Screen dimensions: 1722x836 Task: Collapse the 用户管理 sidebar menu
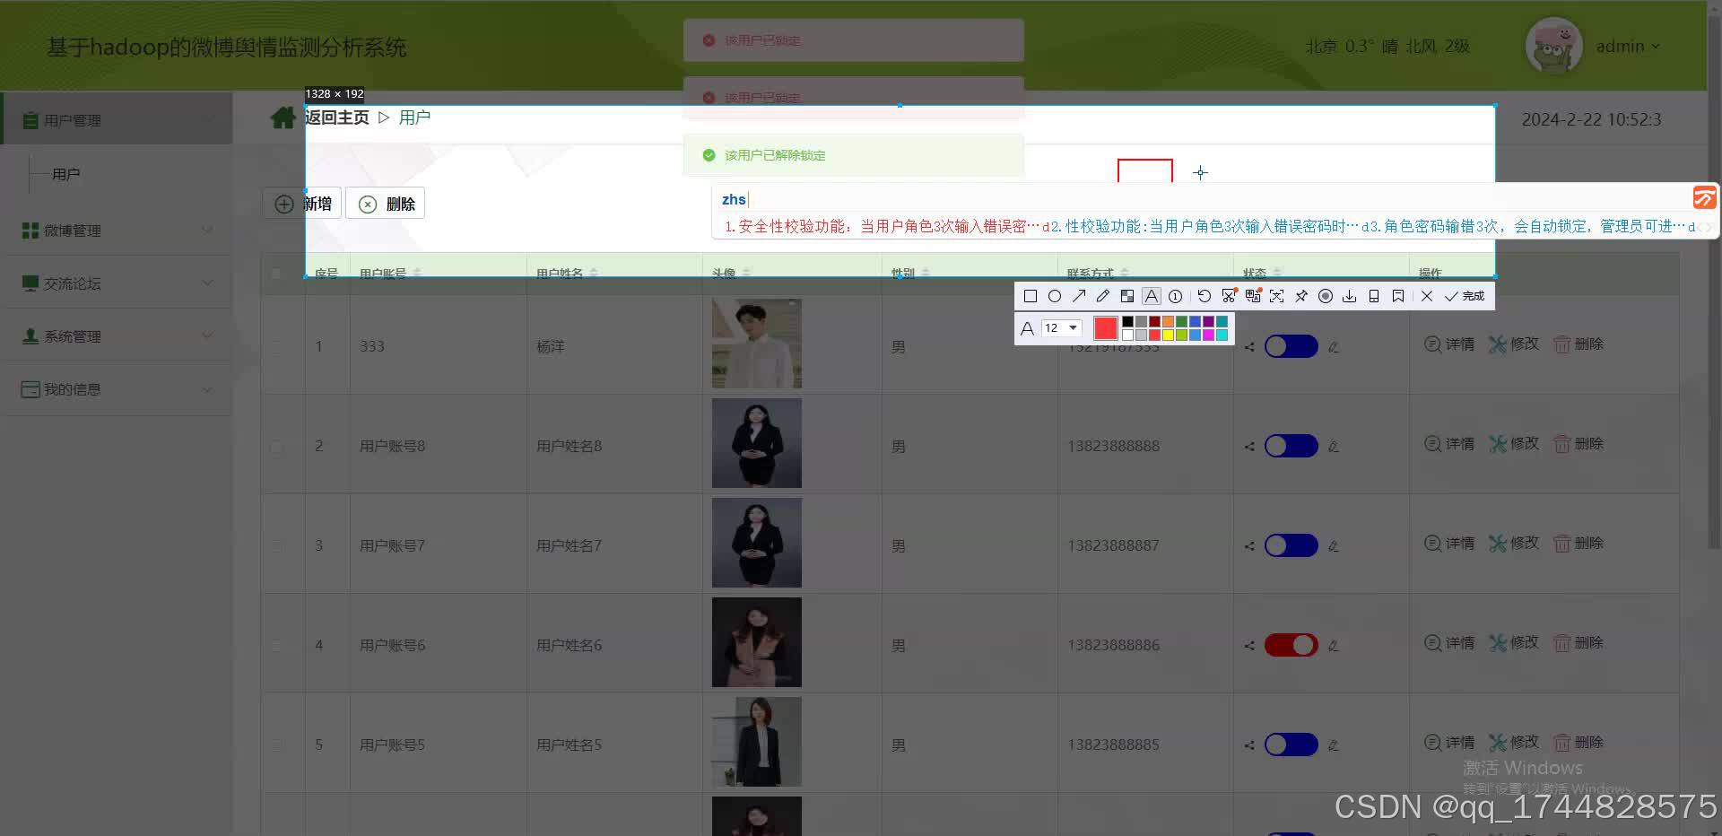tap(117, 120)
